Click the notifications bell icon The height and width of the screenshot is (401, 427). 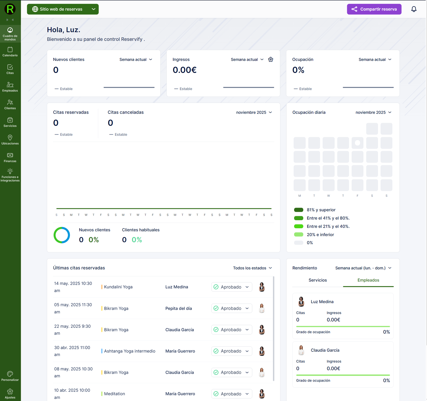414,9
